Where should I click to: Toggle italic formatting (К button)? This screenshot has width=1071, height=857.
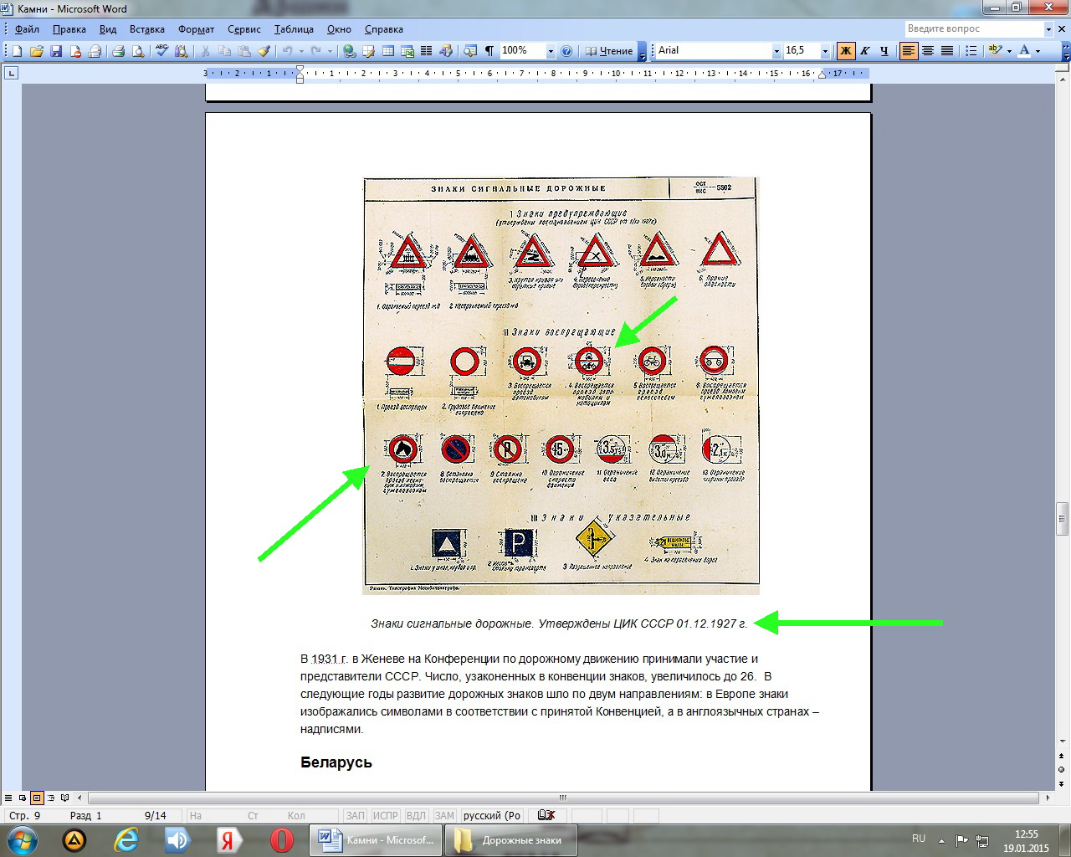click(865, 51)
